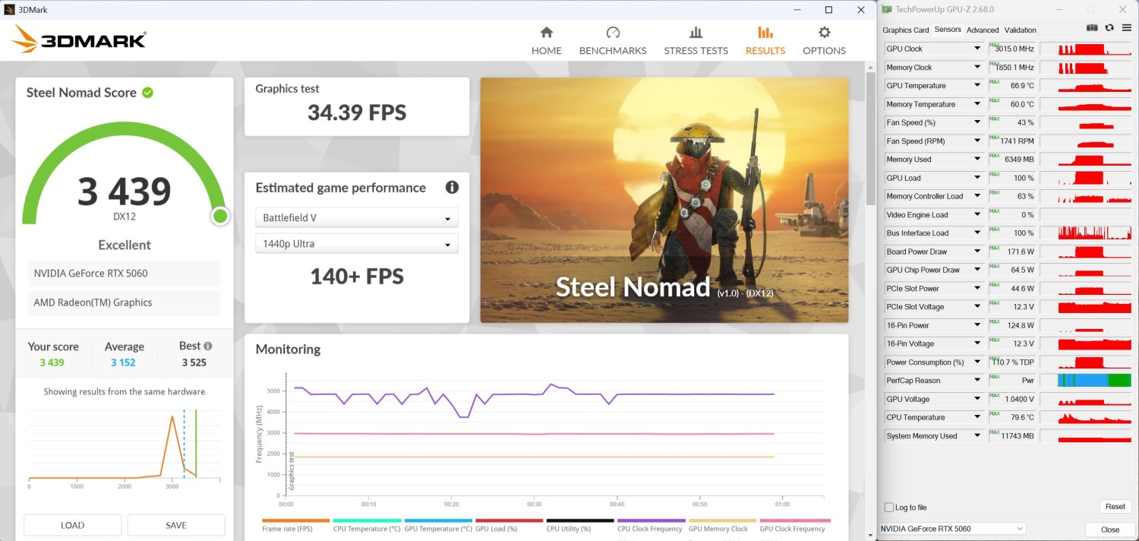Open the Battlefield V game dropdown
1139x541 pixels.
[x=357, y=217]
